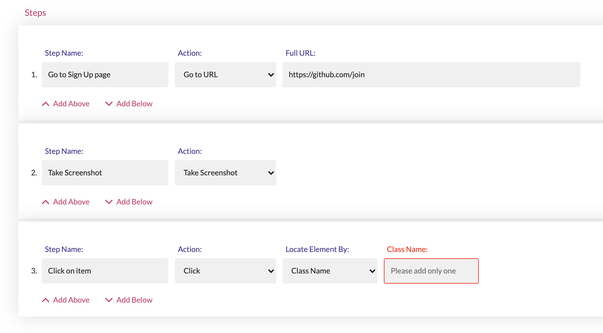
Task: Select the Class Name input saying Please add only one
Action: (x=431, y=271)
